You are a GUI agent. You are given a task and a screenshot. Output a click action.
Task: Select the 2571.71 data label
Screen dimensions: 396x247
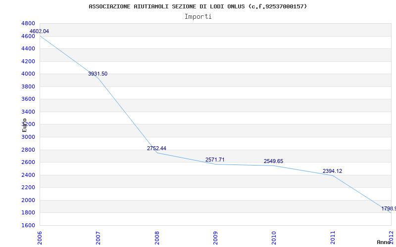tap(215, 160)
